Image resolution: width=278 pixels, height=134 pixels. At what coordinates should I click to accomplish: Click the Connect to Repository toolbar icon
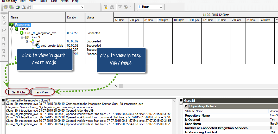pos(5,7)
